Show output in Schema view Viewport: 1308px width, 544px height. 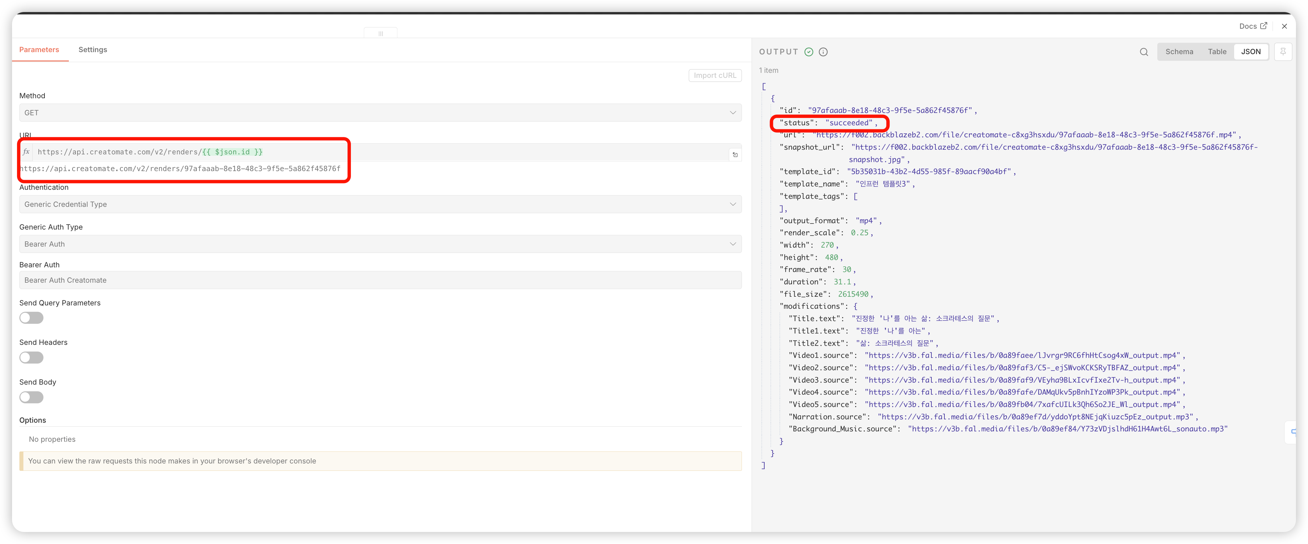click(1179, 52)
